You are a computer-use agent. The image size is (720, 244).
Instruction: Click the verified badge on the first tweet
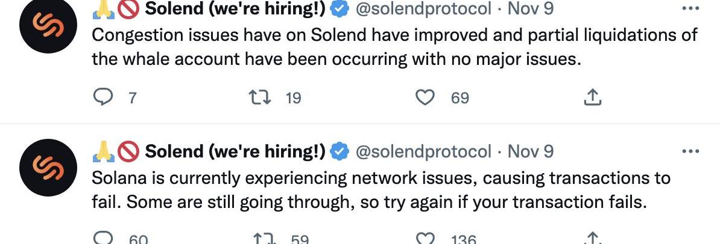(340, 10)
